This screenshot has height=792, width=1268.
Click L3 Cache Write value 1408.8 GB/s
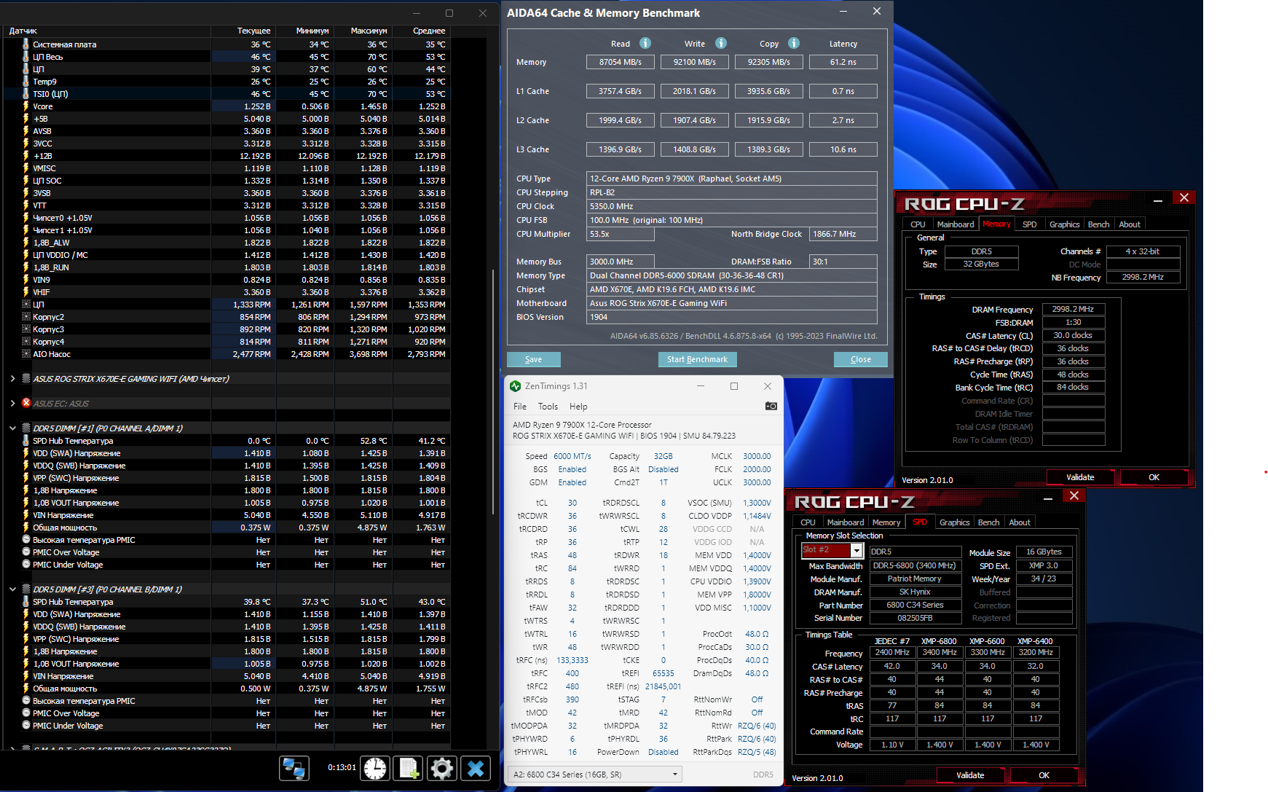695,149
